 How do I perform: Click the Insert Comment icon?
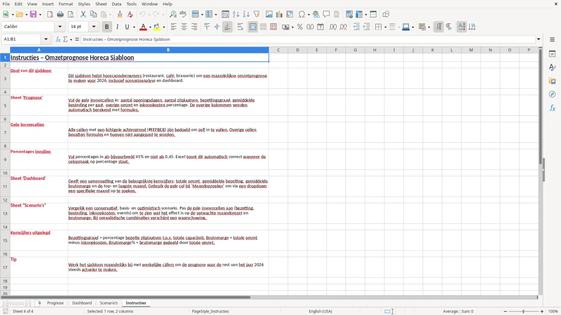point(326,14)
